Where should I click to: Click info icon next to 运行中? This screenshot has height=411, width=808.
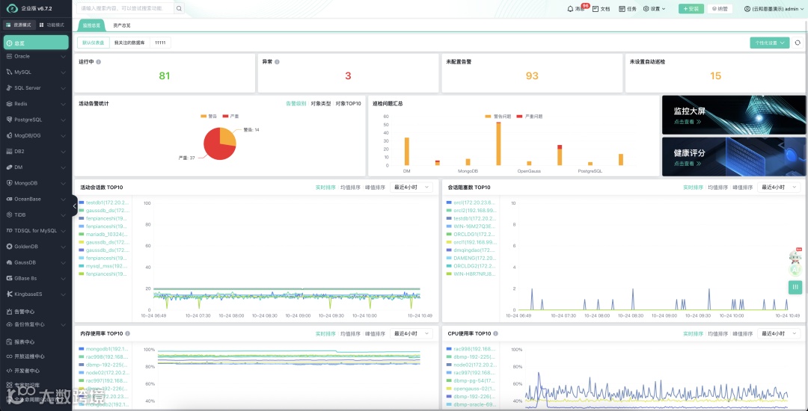pyautogui.click(x=99, y=62)
